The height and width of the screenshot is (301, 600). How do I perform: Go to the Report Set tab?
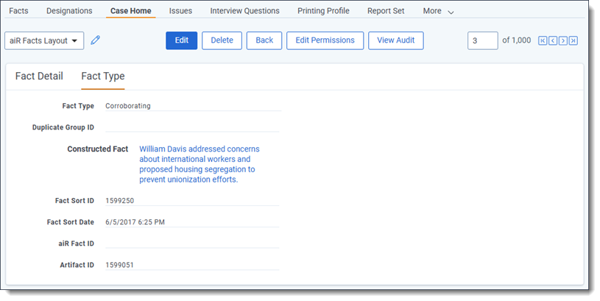click(387, 11)
